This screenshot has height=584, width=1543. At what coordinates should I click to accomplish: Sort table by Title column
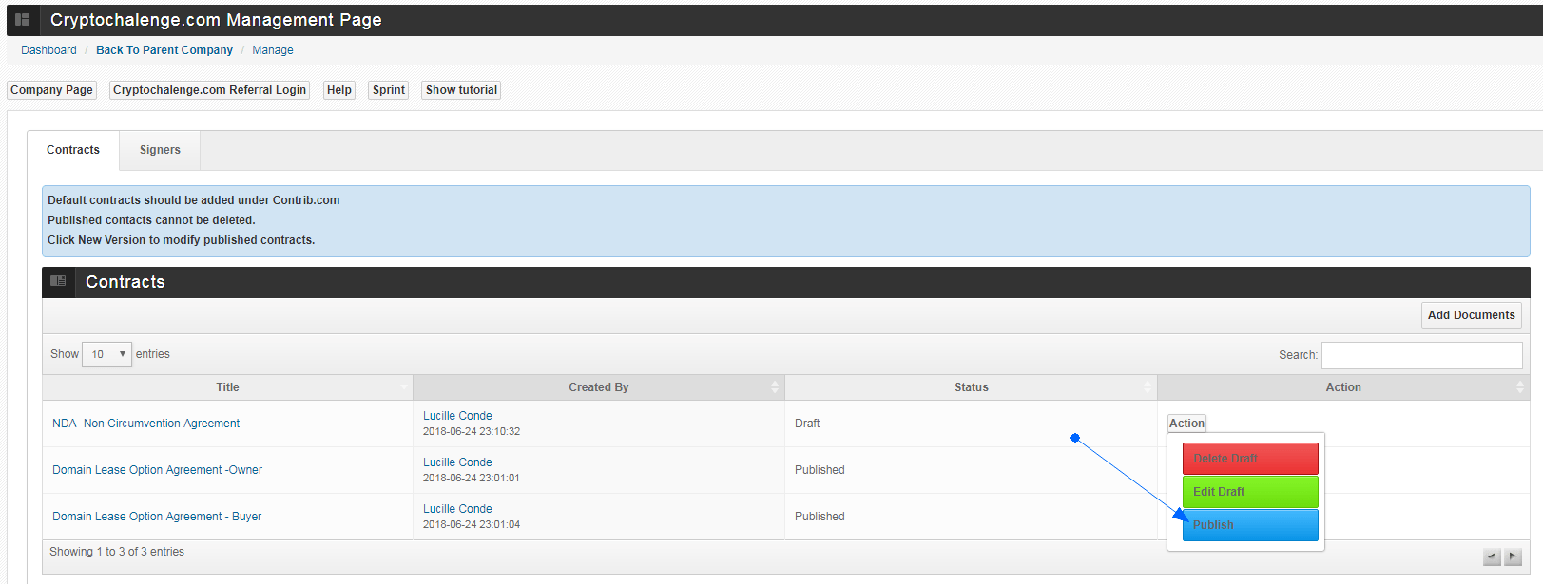(x=227, y=387)
